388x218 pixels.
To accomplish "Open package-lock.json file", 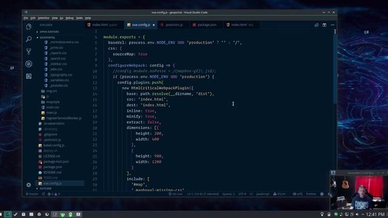I will 56,162.
